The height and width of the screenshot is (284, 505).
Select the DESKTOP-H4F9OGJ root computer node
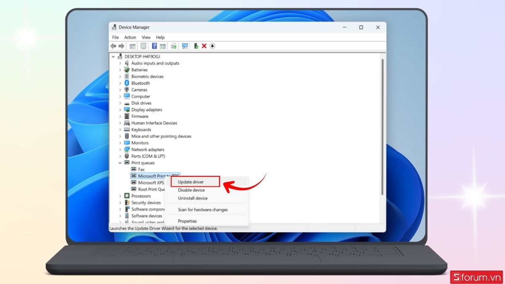(142, 56)
